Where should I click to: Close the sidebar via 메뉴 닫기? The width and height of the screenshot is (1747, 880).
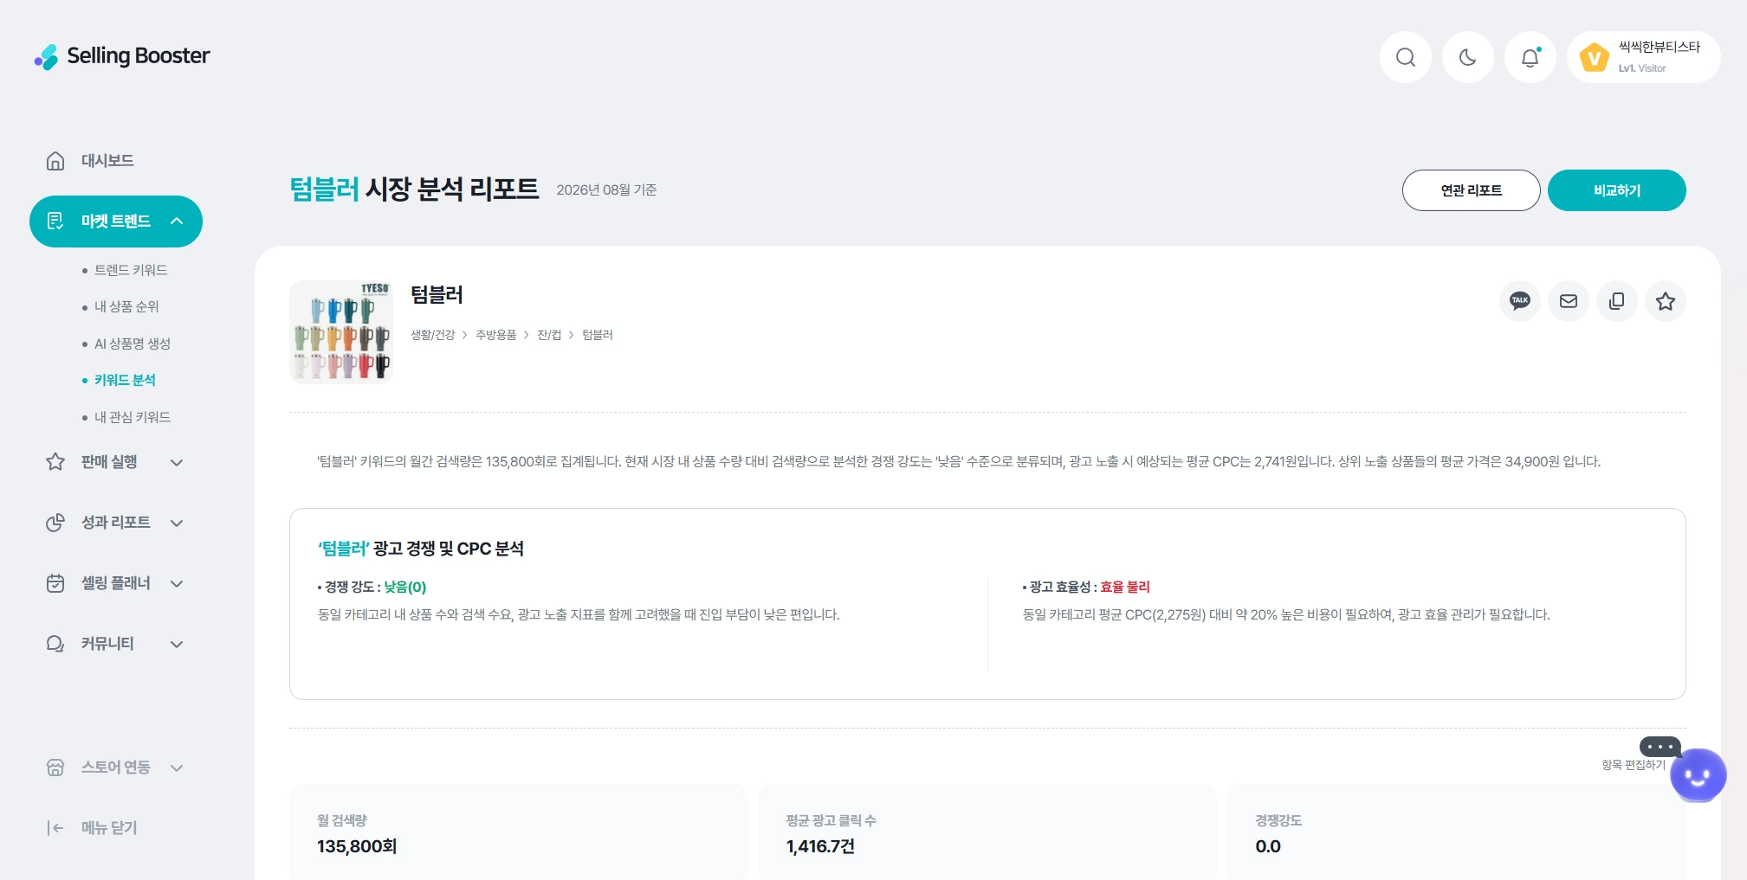tap(93, 828)
